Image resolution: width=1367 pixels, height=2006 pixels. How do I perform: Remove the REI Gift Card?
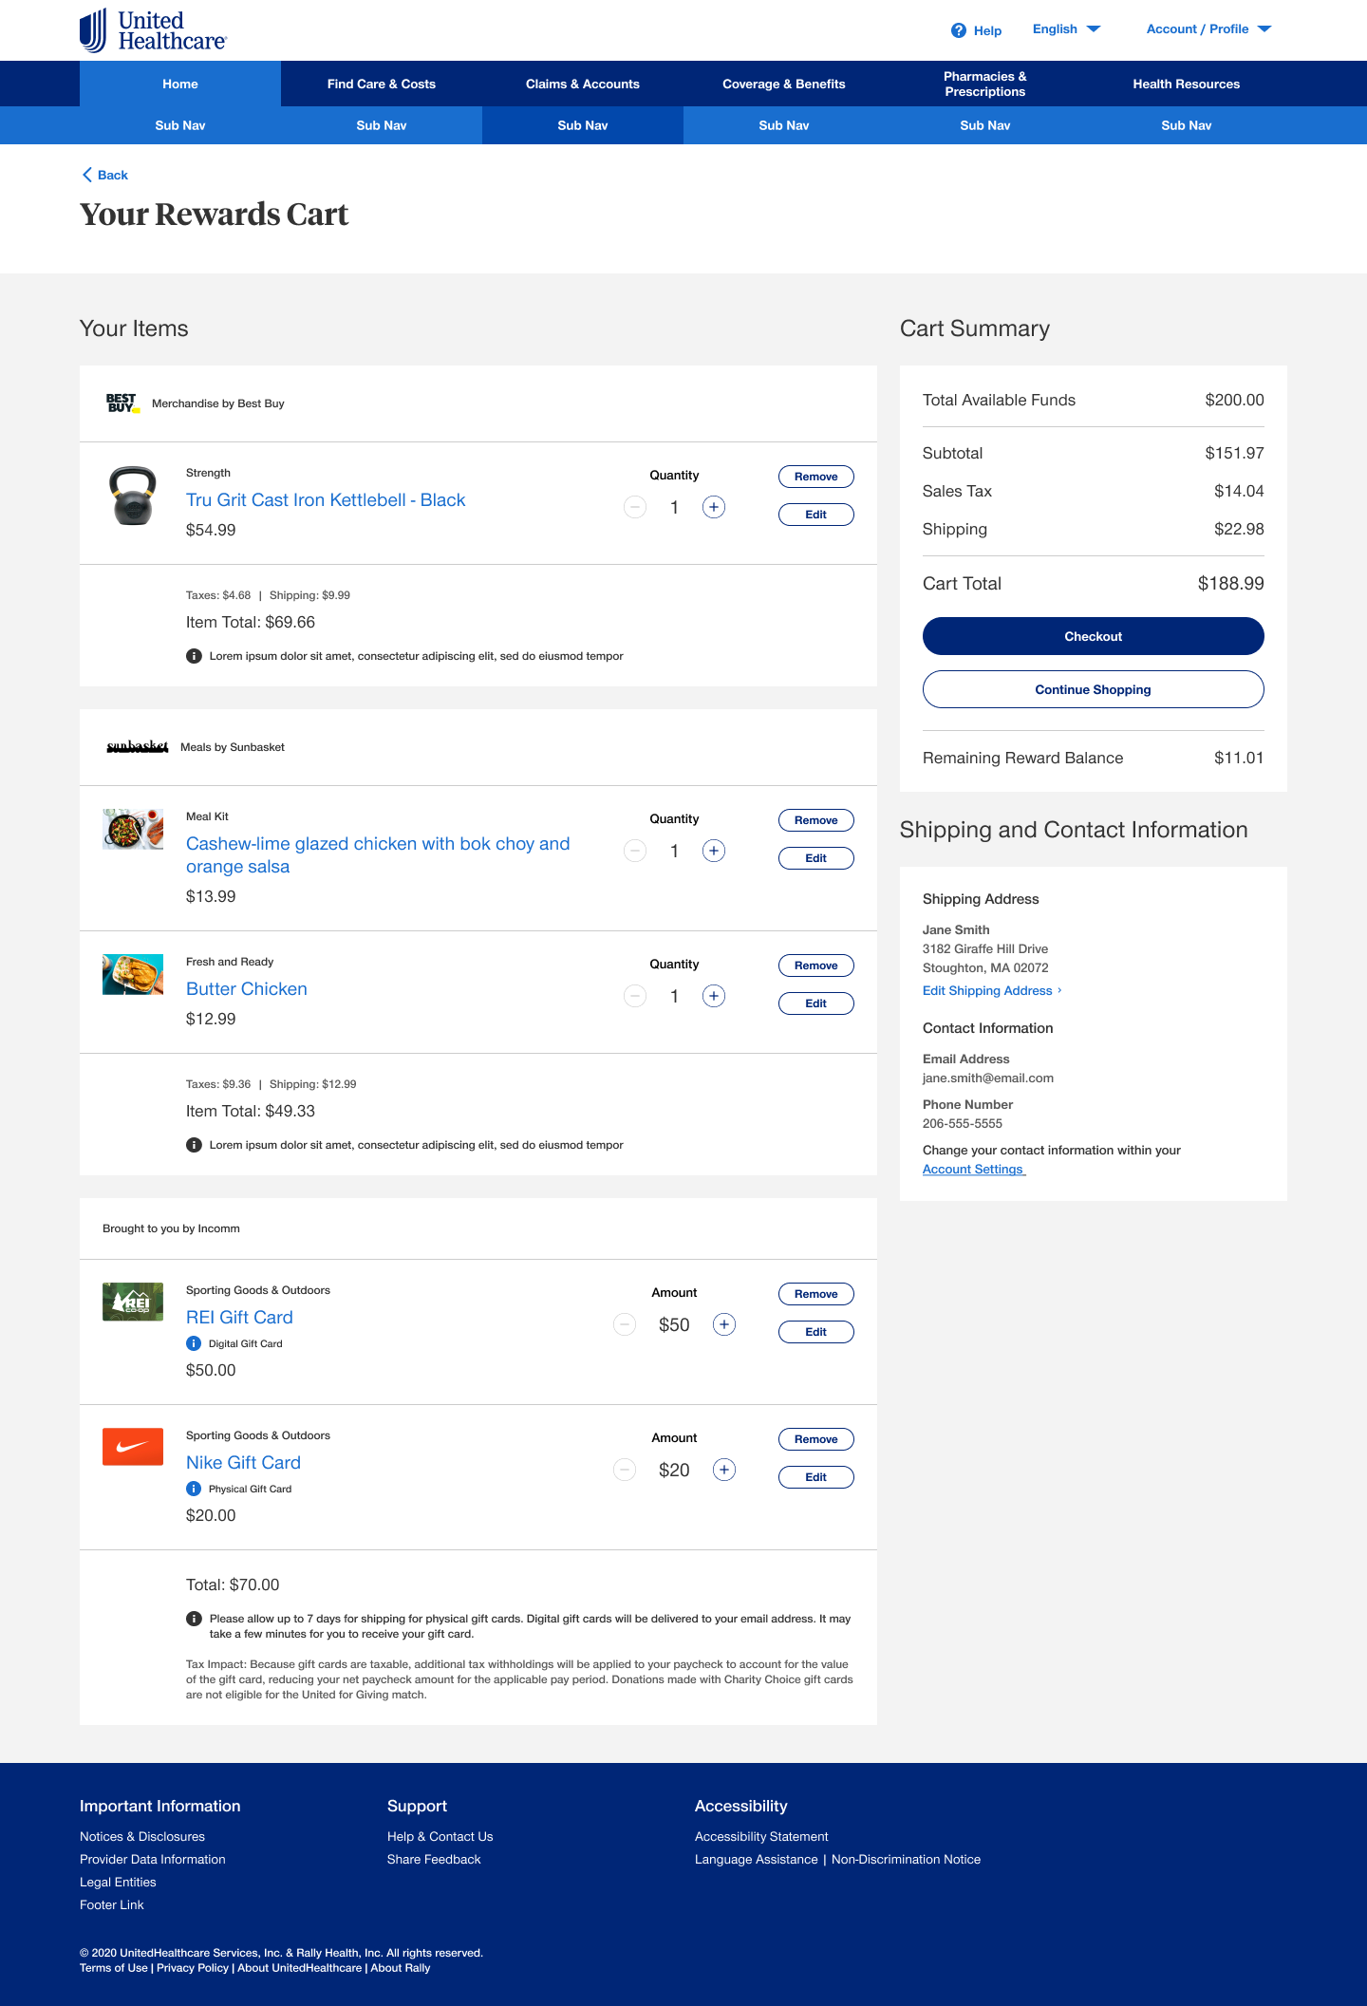pos(816,1294)
